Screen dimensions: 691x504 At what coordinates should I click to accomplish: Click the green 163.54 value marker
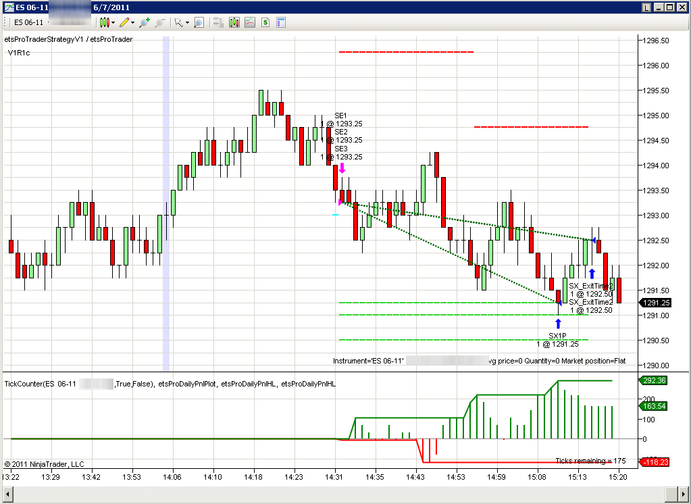(654, 405)
